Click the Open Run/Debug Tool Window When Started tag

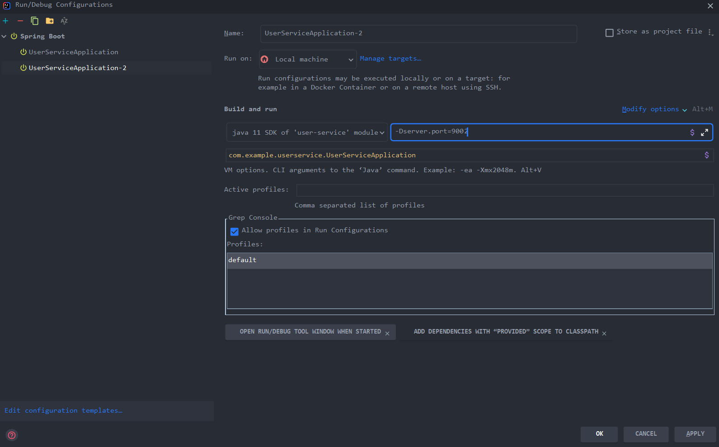pos(310,332)
